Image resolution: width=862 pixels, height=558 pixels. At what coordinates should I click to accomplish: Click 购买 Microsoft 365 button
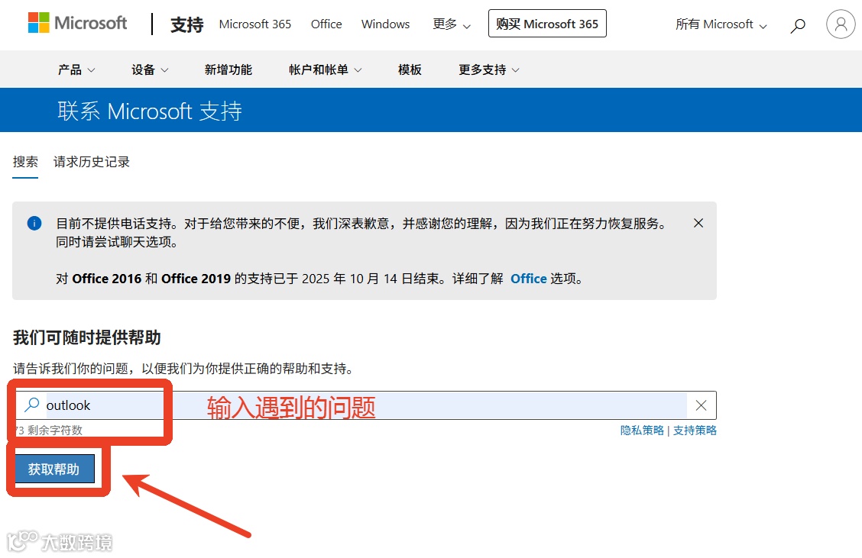coord(548,24)
